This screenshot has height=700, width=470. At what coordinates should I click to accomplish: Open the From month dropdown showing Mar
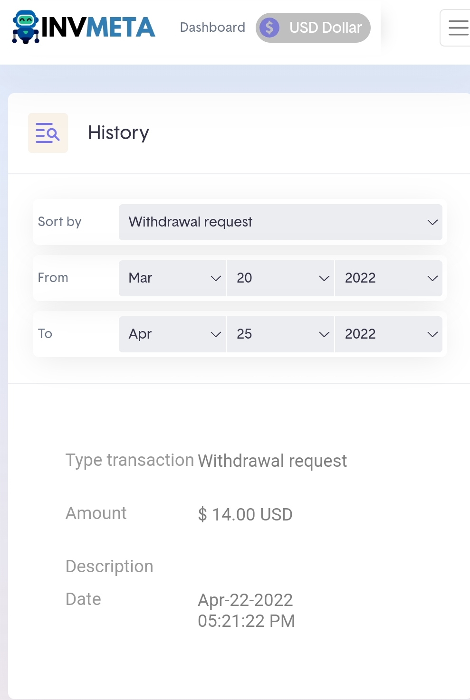click(x=172, y=278)
